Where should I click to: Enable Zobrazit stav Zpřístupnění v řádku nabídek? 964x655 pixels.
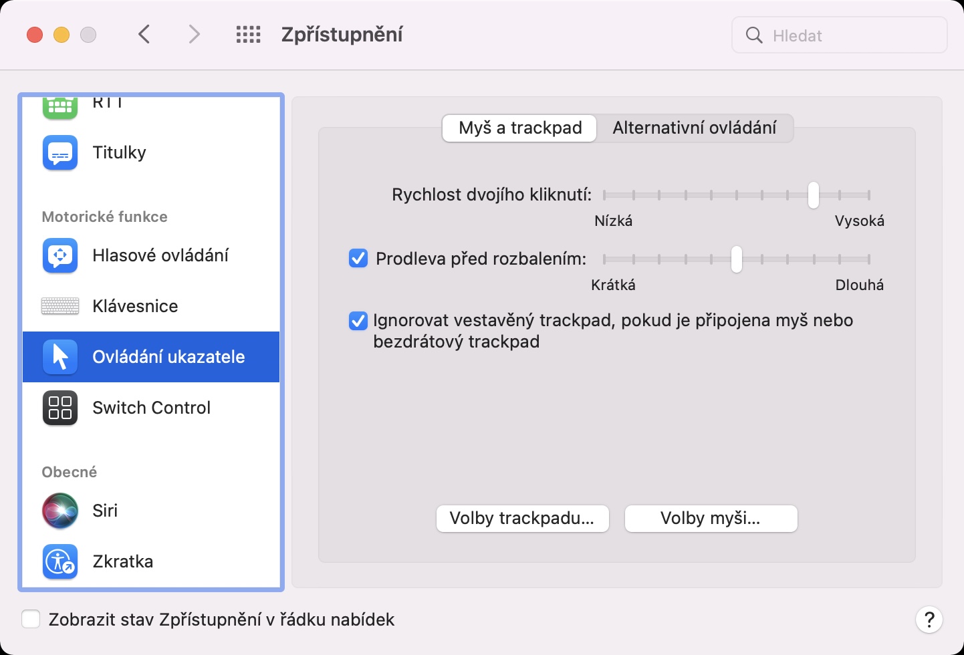(31, 620)
